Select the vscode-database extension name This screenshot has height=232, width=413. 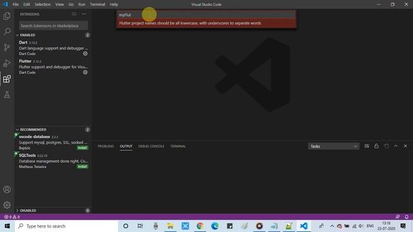click(x=34, y=137)
